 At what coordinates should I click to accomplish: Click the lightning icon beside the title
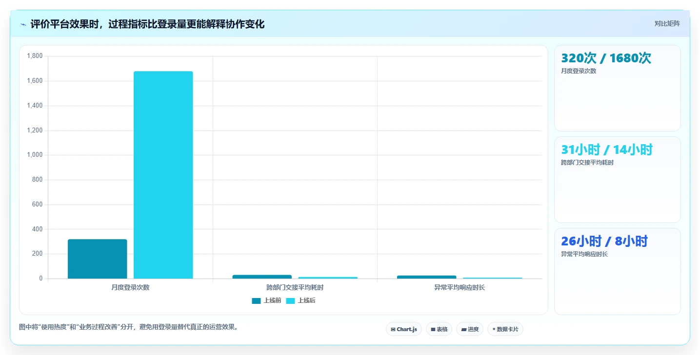pos(23,24)
